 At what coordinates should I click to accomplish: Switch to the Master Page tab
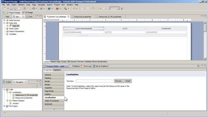click(56, 62)
